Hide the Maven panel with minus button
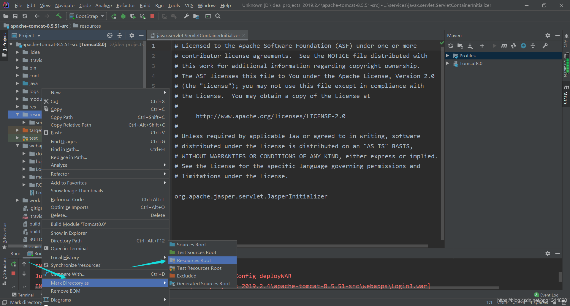Image resolution: width=570 pixels, height=306 pixels. point(558,35)
